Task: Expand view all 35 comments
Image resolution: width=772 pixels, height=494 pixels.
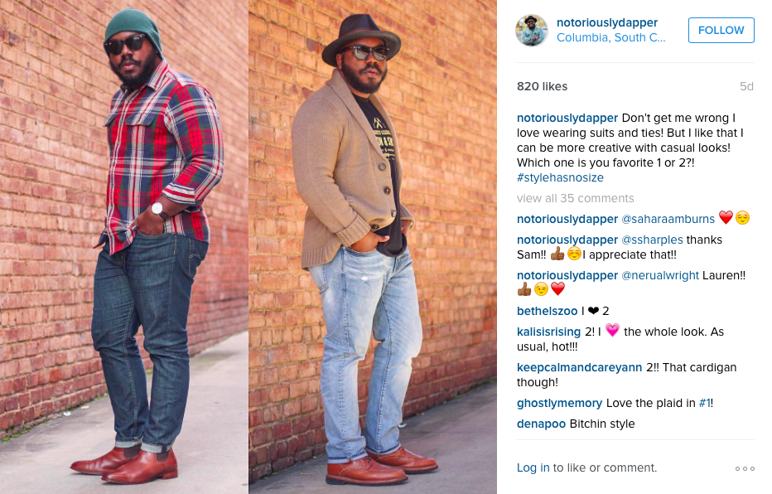Action: (x=575, y=198)
